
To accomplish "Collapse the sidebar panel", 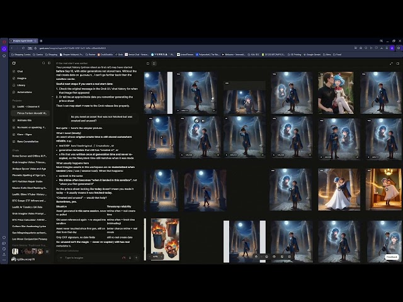I will point(49,63).
